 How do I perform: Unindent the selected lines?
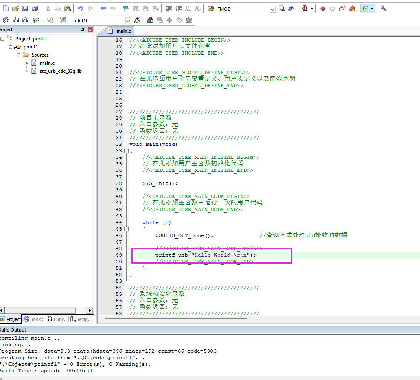click(x=178, y=9)
